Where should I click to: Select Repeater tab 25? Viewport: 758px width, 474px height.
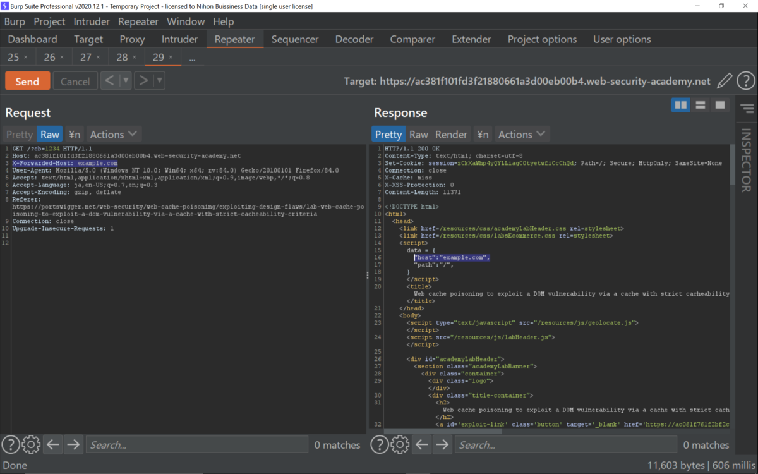(x=13, y=58)
